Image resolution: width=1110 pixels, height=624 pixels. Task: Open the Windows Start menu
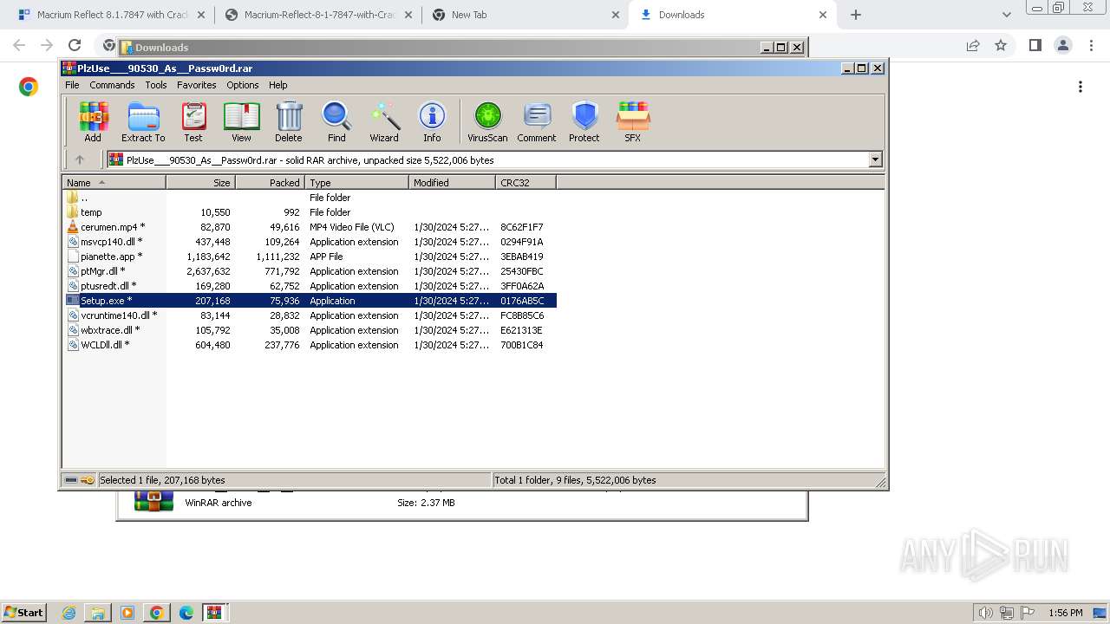point(23,612)
